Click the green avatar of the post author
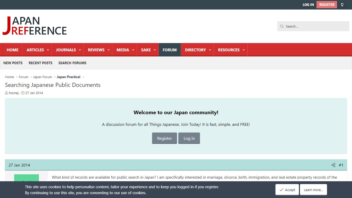Image resolution: width=352 pixels, height=198 pixels. click(x=27, y=178)
